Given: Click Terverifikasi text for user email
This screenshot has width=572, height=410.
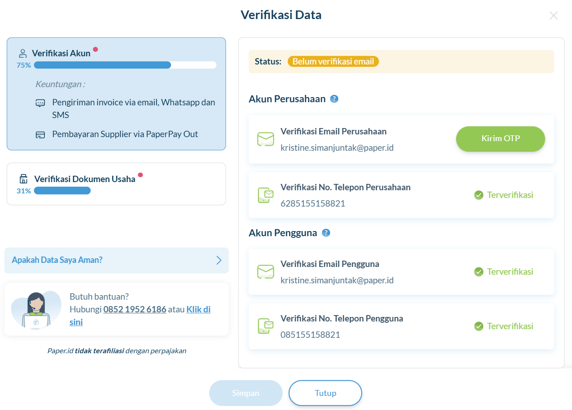Looking at the screenshot, I should coord(510,272).
